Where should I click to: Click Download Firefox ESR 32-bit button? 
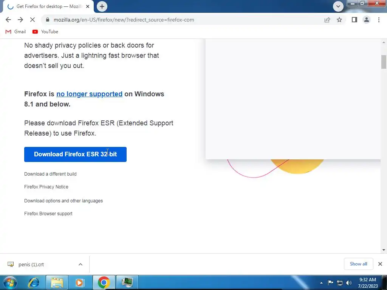pyautogui.click(x=75, y=154)
